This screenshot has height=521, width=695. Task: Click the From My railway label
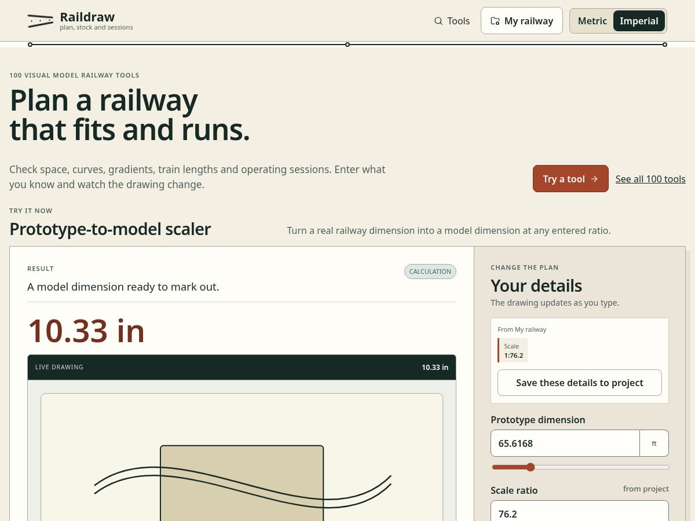tap(522, 329)
